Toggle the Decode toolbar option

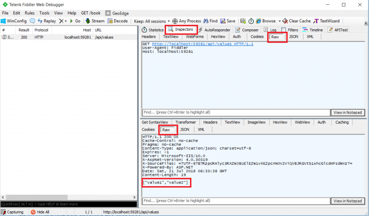click(117, 21)
